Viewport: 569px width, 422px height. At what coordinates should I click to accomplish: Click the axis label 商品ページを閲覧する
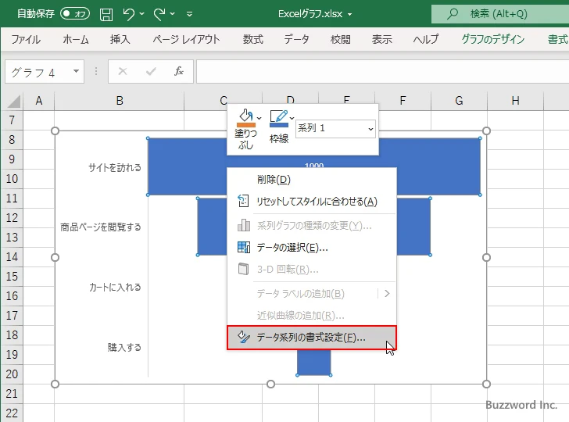101,227
